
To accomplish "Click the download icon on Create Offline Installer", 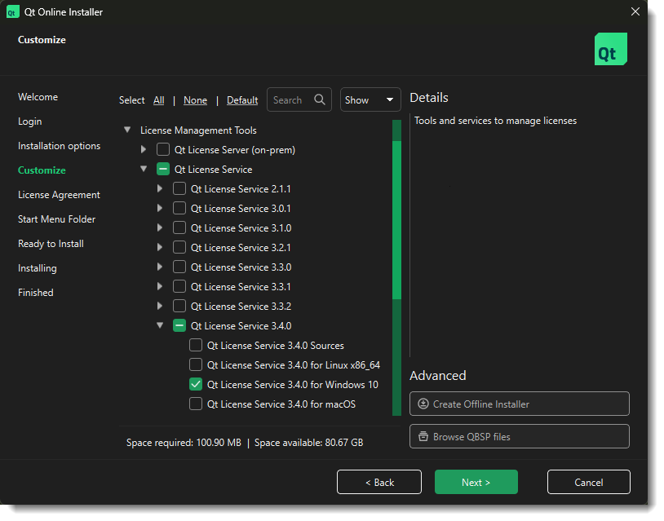I will click(x=423, y=404).
